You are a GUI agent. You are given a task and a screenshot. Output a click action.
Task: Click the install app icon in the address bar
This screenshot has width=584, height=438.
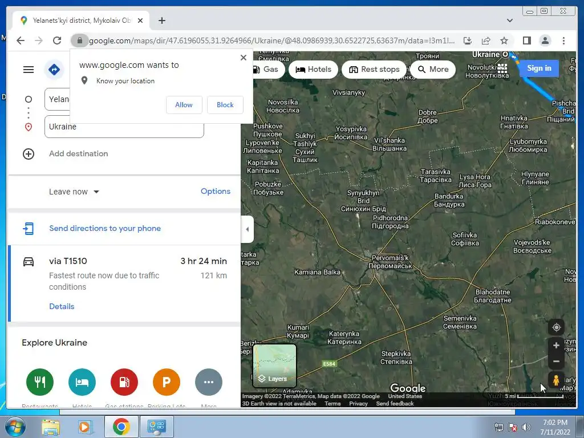468,40
